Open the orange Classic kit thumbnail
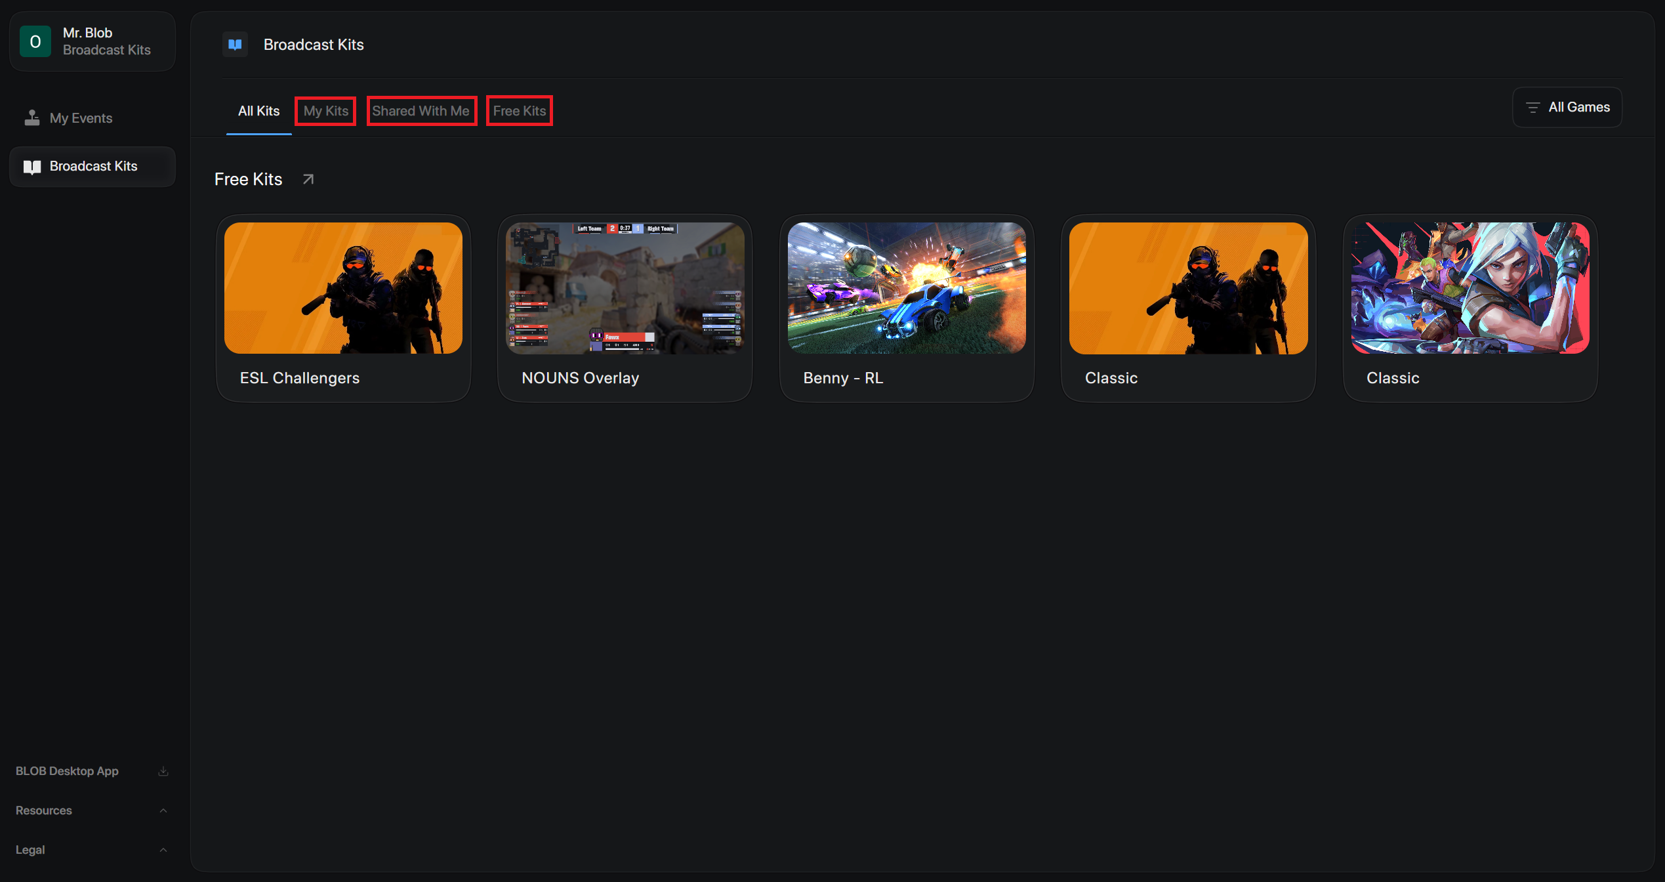Viewport: 1665px width, 882px height. tap(1188, 288)
